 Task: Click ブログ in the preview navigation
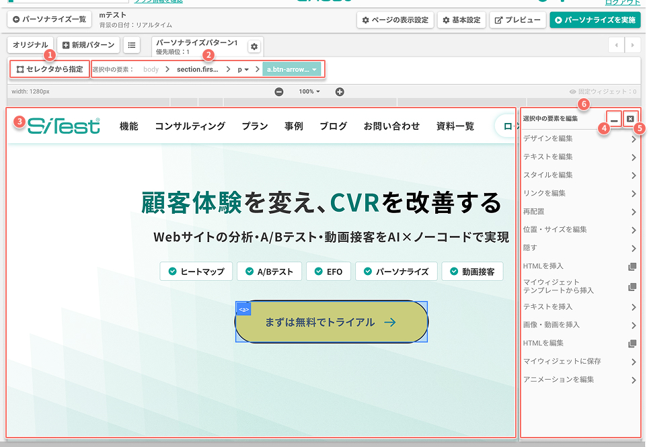[333, 126]
